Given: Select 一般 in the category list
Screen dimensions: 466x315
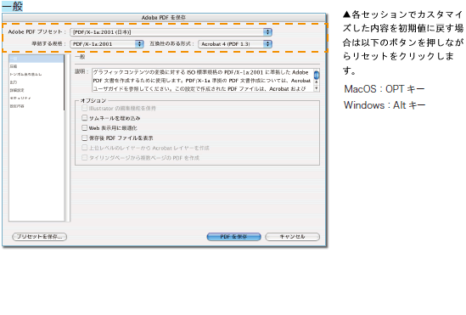Looking at the screenshot, I should click(x=36, y=59).
